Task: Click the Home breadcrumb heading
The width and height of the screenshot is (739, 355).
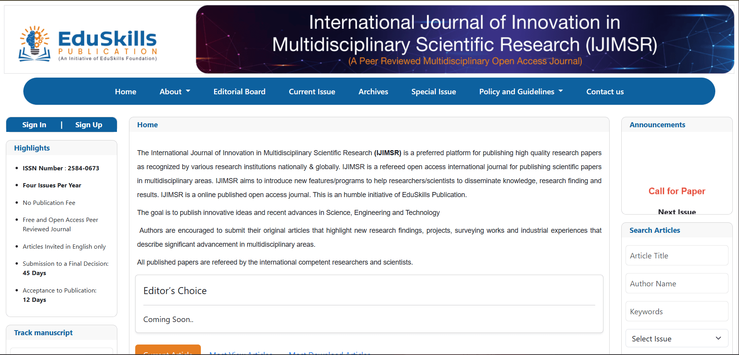Action: coord(147,125)
